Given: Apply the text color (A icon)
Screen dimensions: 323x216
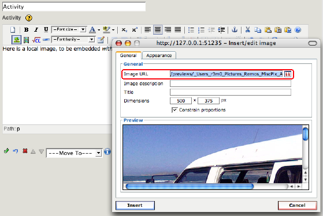Looking at the screenshot, I should point(92,30).
